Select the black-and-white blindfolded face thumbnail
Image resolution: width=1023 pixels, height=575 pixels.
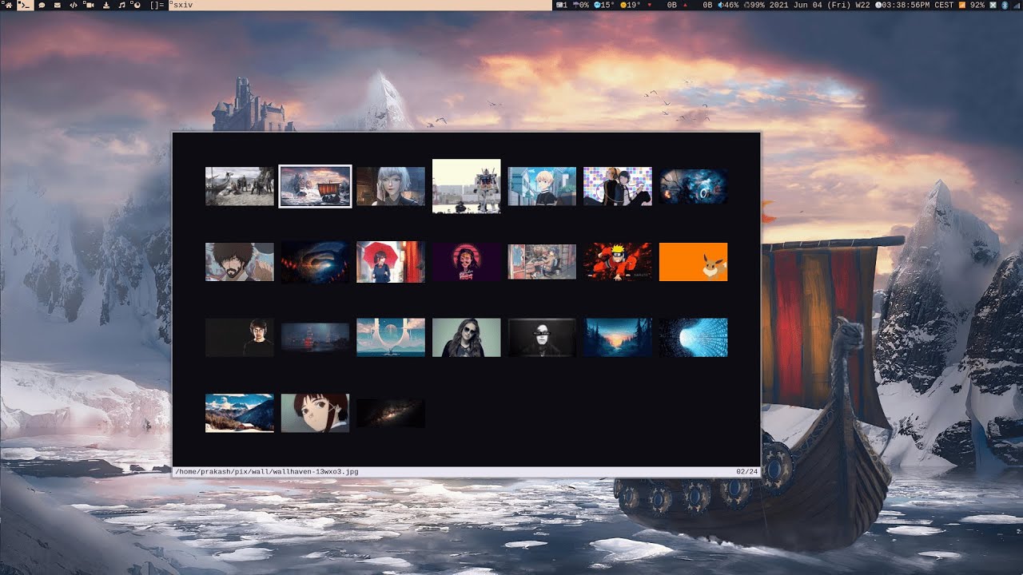[x=542, y=337]
